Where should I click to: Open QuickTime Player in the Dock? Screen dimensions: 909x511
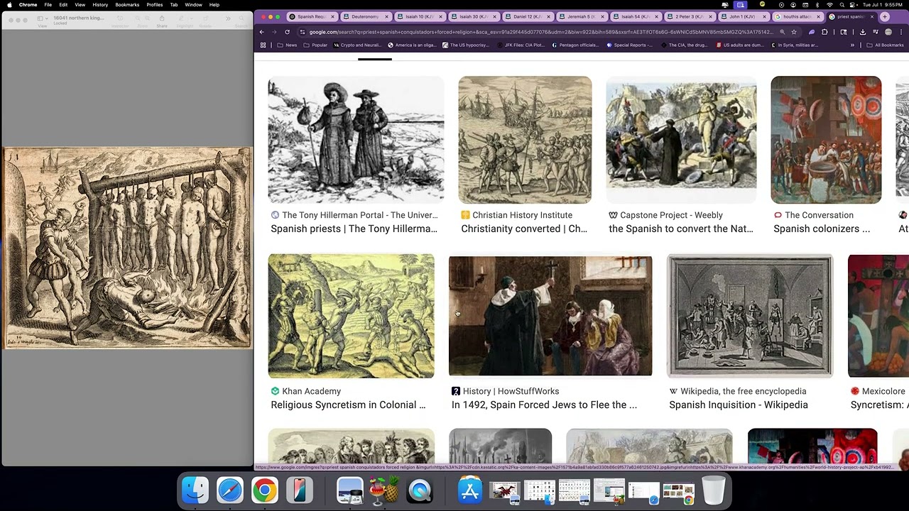(419, 490)
